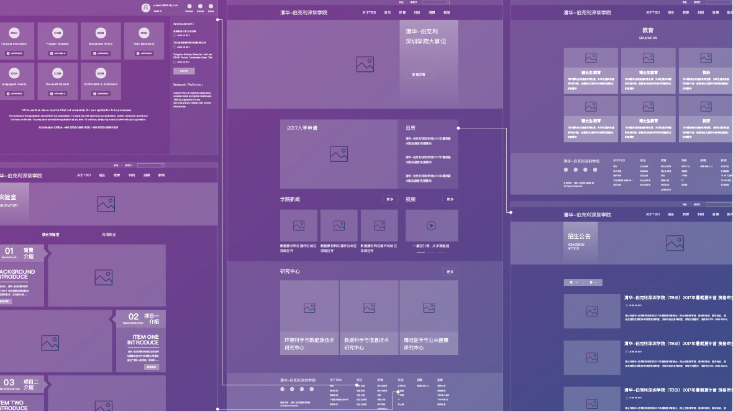Click unfinished status under Program Selection
Image resolution: width=733 pixels, height=412 pixels.
57,53
